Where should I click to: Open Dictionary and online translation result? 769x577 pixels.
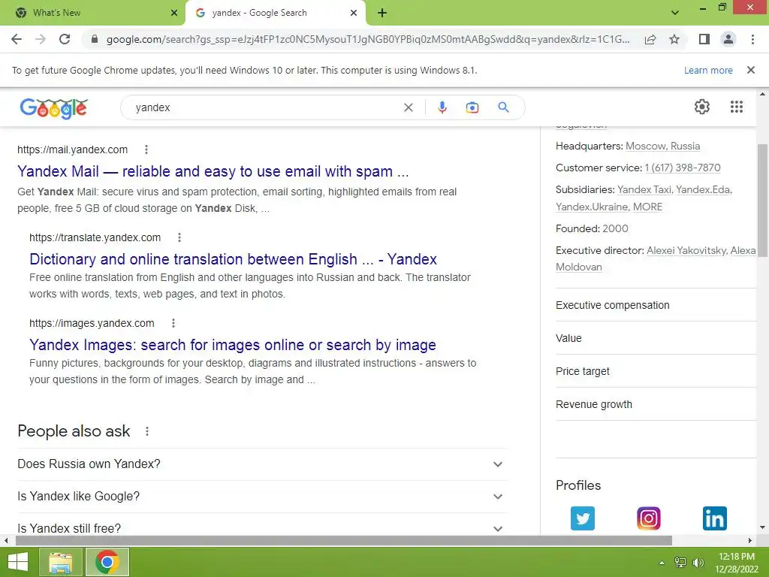(233, 259)
